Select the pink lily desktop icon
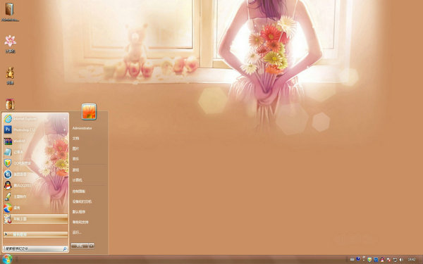 (x=11, y=44)
